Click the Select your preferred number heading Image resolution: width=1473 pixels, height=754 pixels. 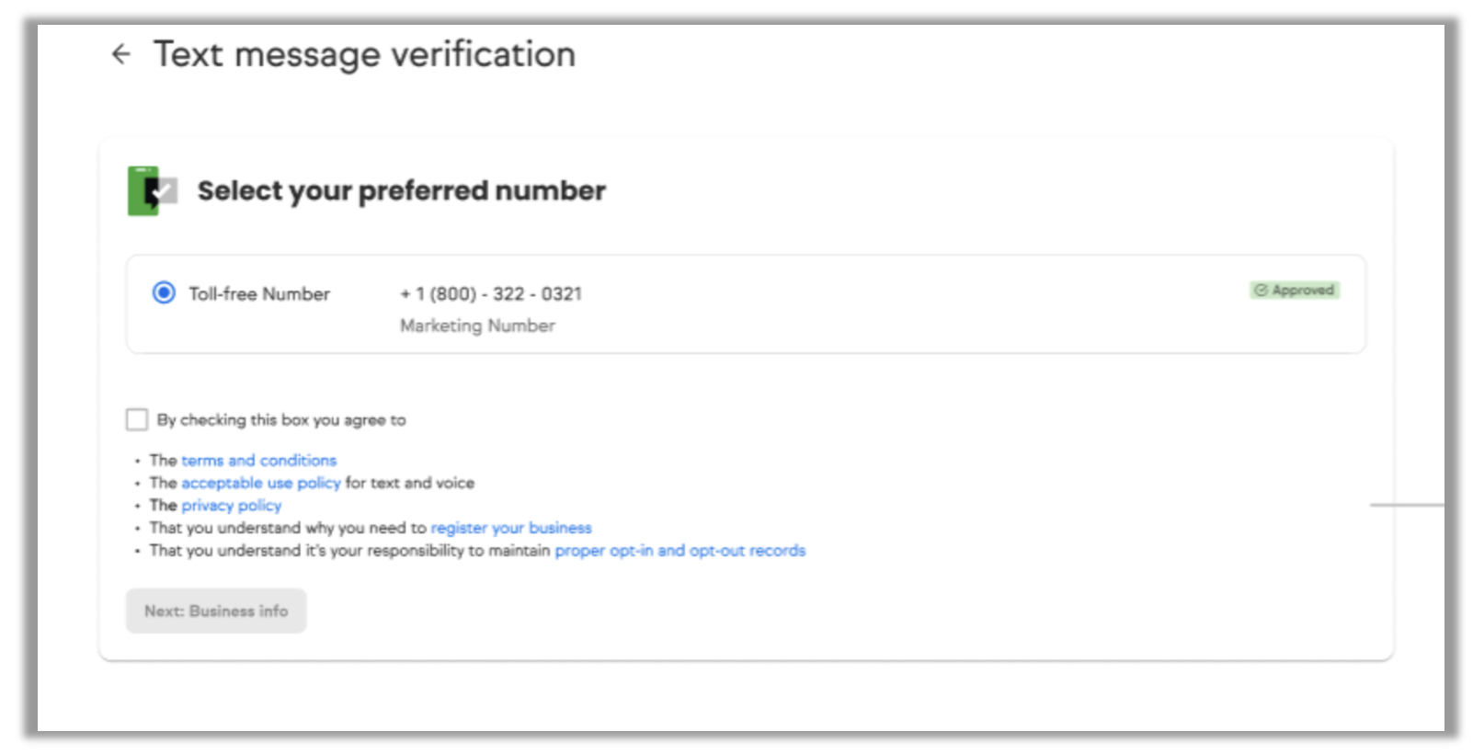[401, 190]
